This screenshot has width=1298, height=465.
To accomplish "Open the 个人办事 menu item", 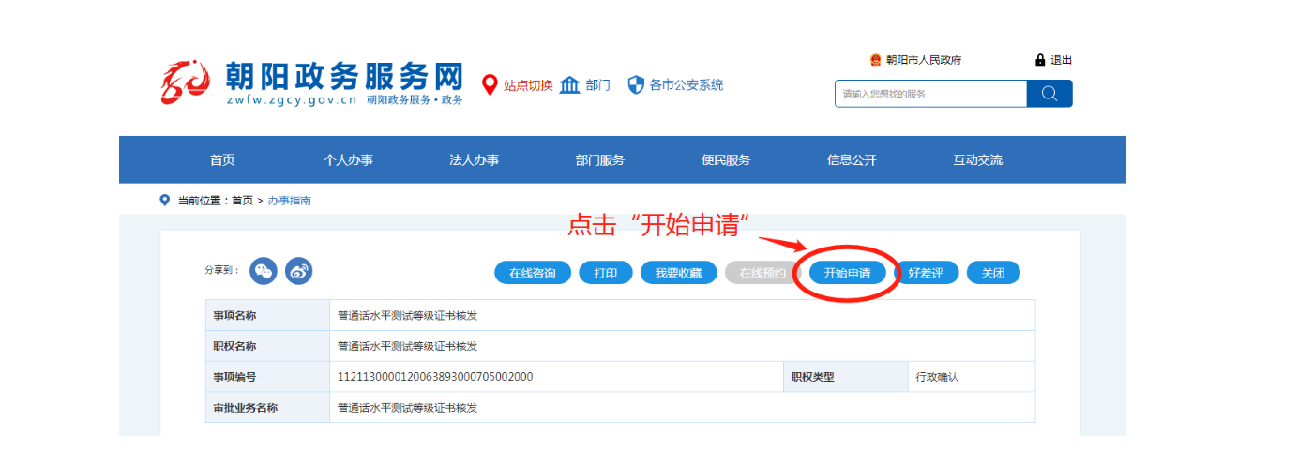I will click(x=348, y=160).
